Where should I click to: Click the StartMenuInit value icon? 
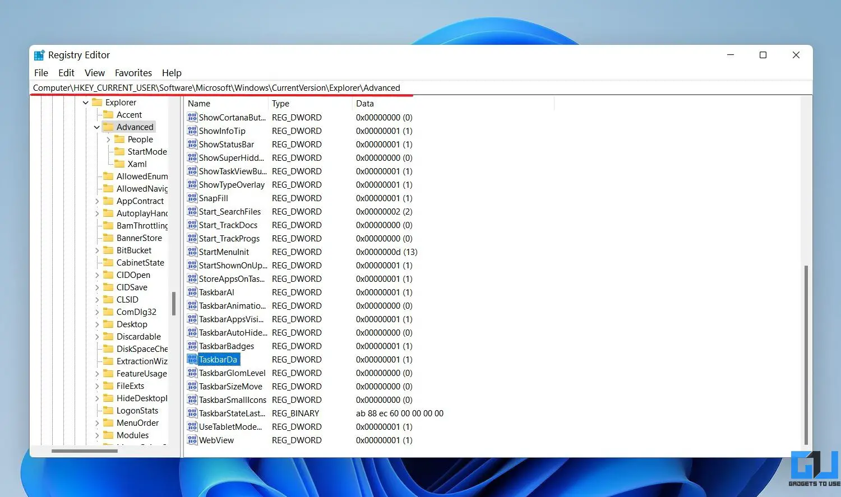[x=192, y=252]
